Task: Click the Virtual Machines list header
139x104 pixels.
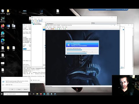Action: pos(68,24)
